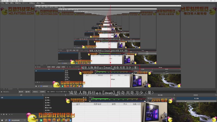Image resolution: width=217 pixels, height=122 pixels.
Task: Click the 停止直播 button in controls
Action: (x=196, y=98)
